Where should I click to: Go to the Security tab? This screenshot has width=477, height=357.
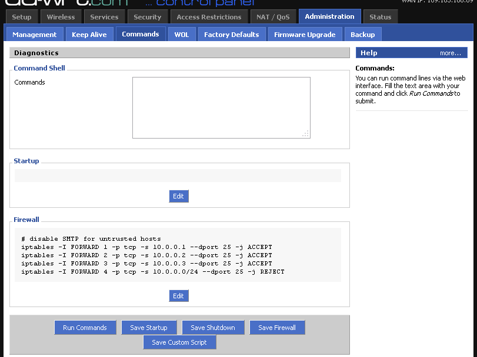click(148, 17)
